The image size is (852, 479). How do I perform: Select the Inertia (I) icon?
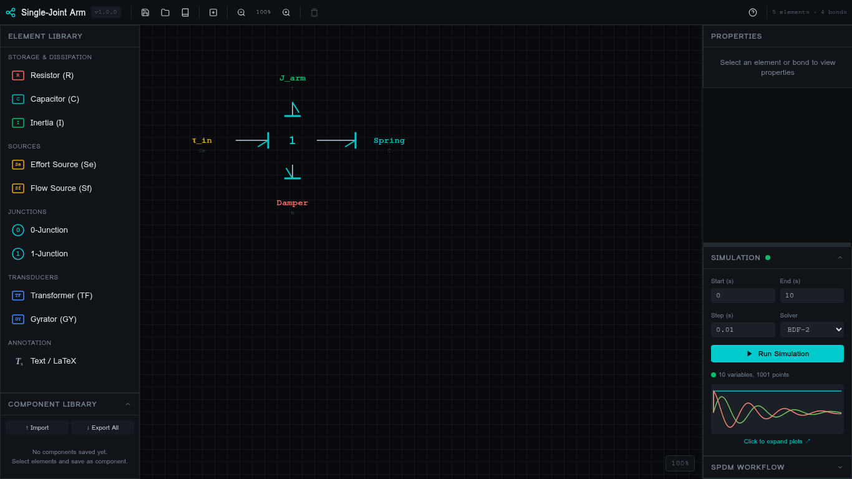18,123
